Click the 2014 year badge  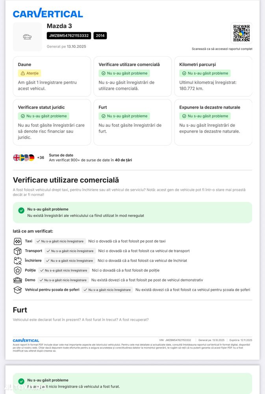click(x=100, y=35)
